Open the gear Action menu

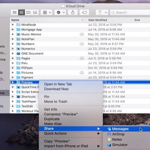coord(60,12)
